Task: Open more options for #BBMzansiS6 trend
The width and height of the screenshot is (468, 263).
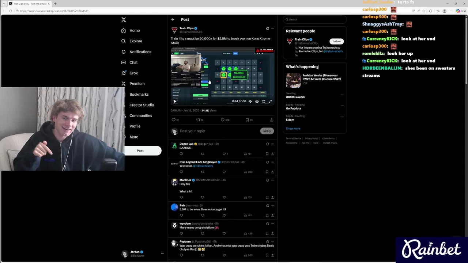Action: (x=342, y=94)
